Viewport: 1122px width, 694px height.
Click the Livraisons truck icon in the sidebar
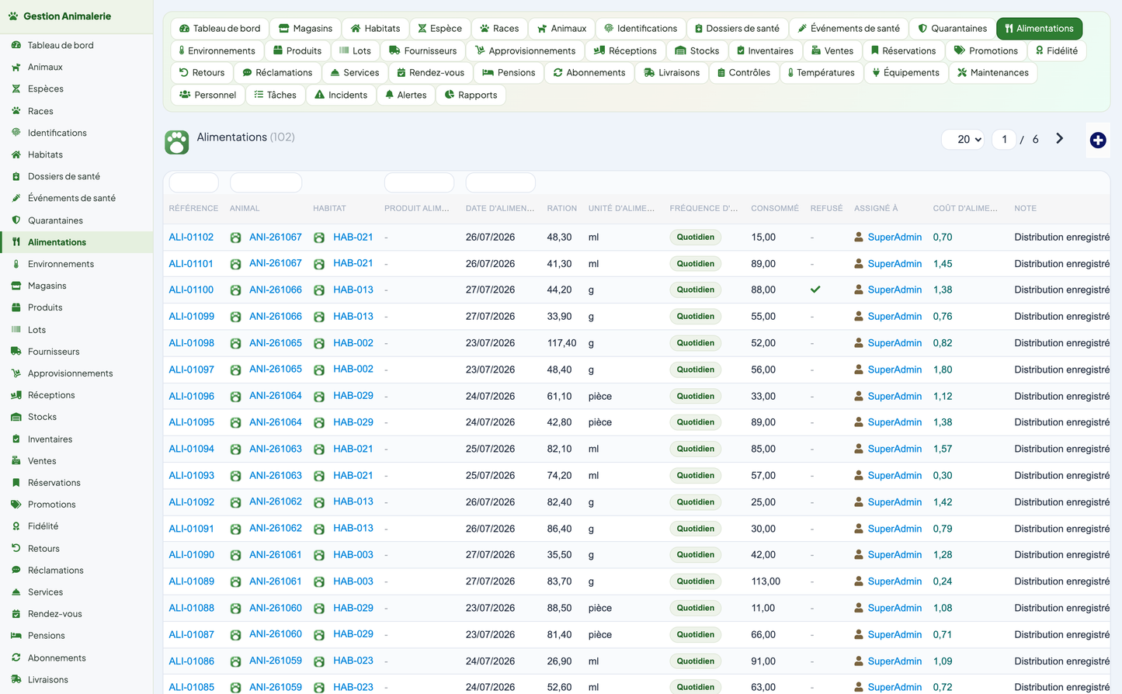coord(16,679)
